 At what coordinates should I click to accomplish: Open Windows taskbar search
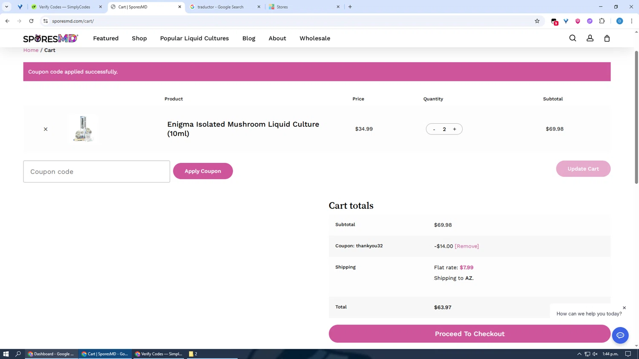coord(18,354)
